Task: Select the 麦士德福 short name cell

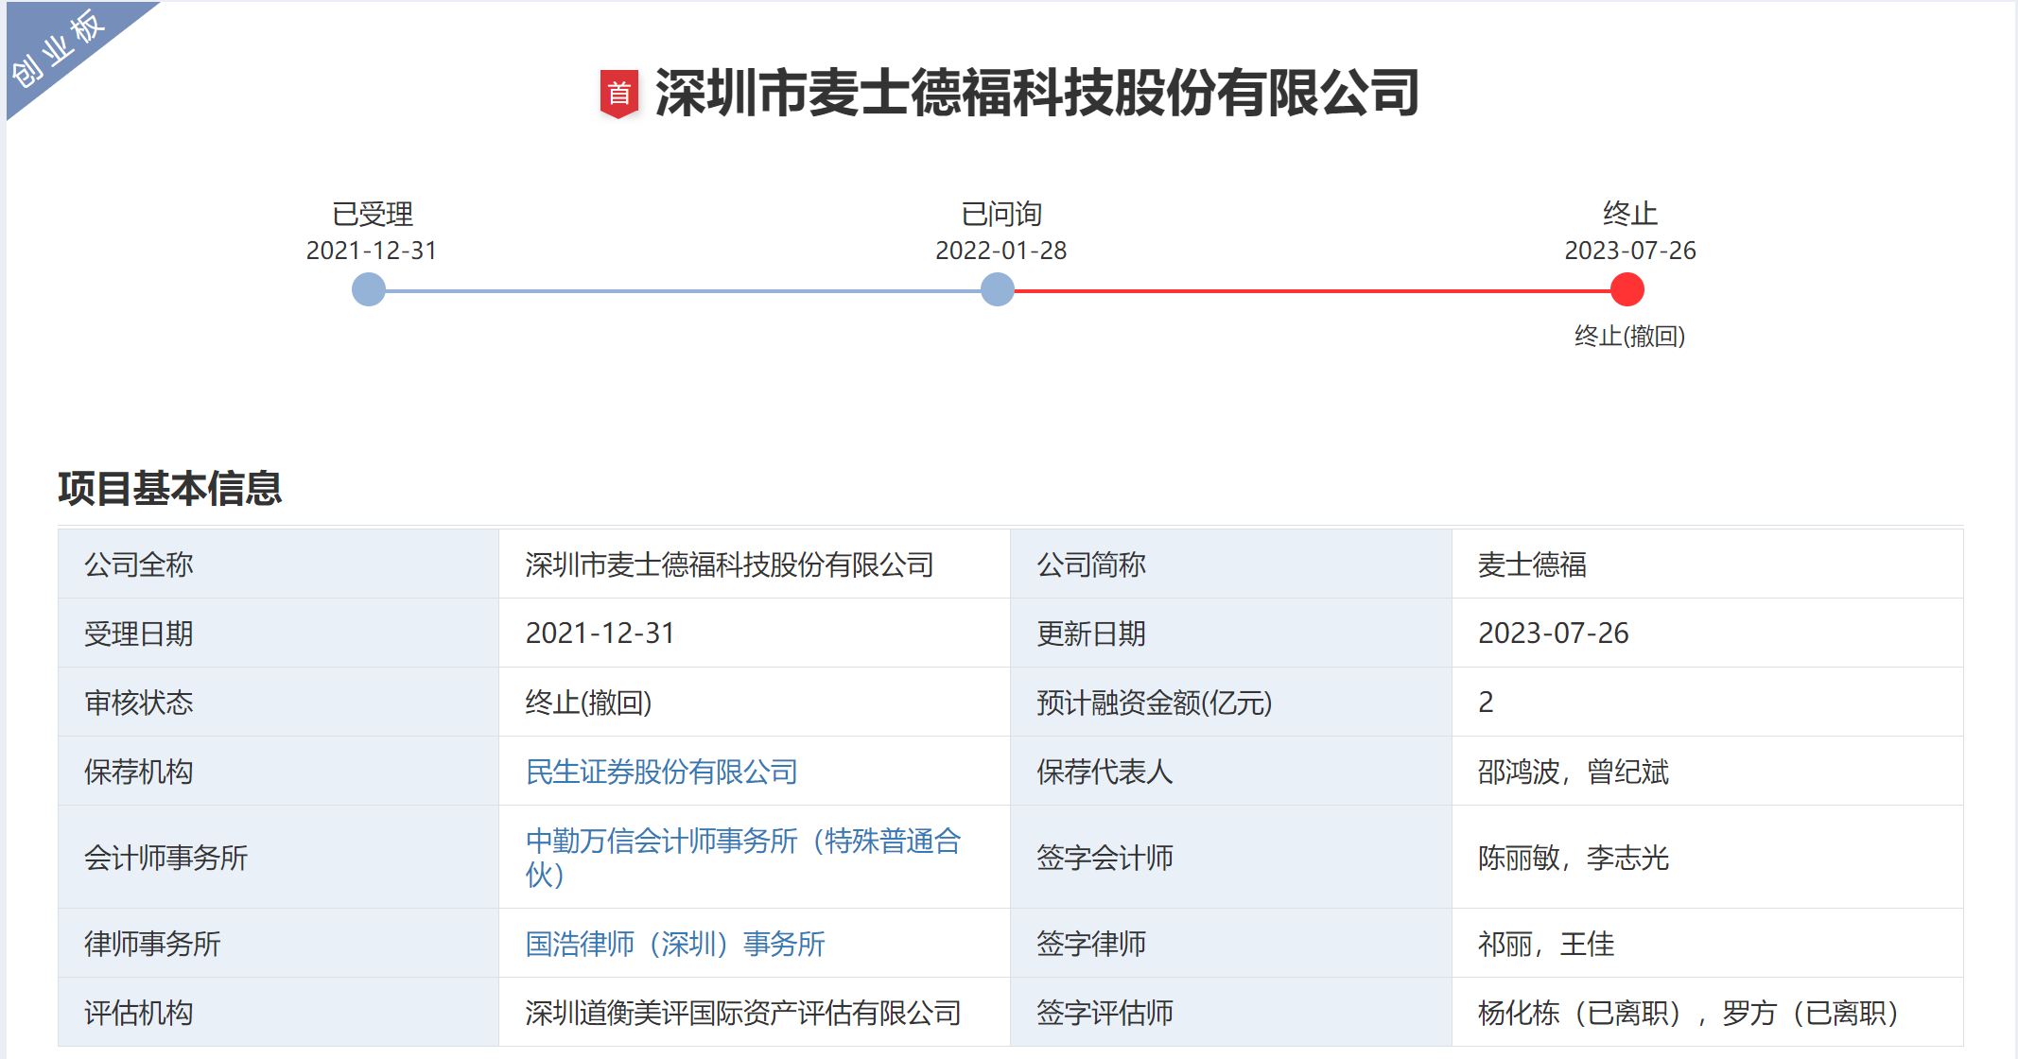Action: 1708,564
